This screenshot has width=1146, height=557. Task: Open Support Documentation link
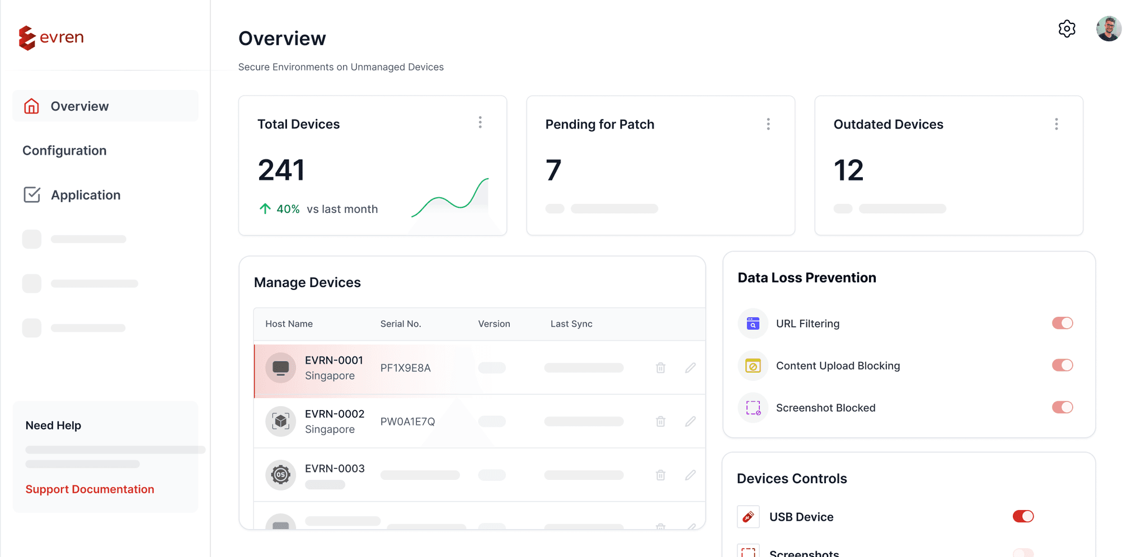[x=90, y=489]
